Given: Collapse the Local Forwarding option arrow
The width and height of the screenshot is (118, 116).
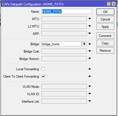Looking at the screenshot, I should click(x=90, y=69).
